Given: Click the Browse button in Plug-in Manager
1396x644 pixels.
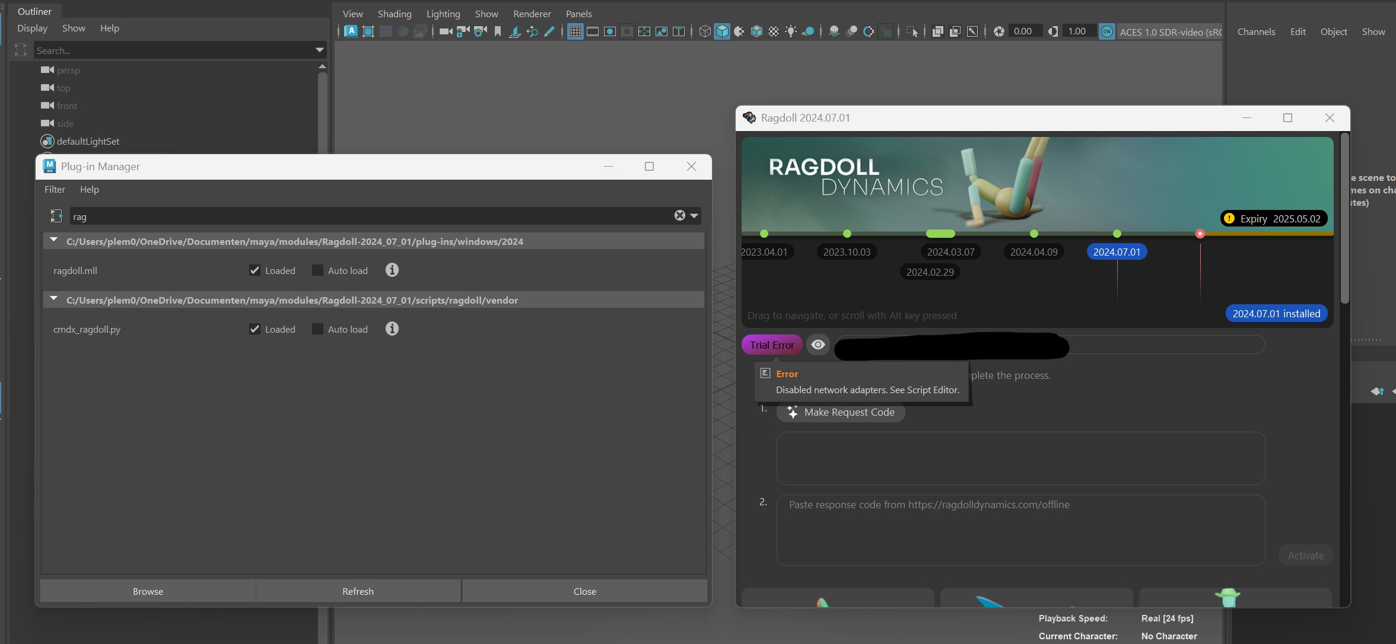Looking at the screenshot, I should (x=148, y=591).
